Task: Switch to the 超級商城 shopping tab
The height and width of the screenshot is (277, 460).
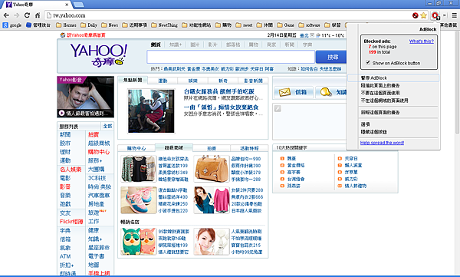Action: [174, 147]
